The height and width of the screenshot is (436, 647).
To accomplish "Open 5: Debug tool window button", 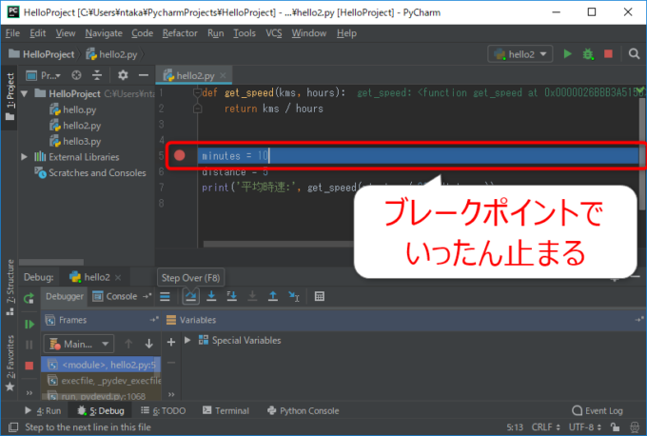I will click(101, 410).
